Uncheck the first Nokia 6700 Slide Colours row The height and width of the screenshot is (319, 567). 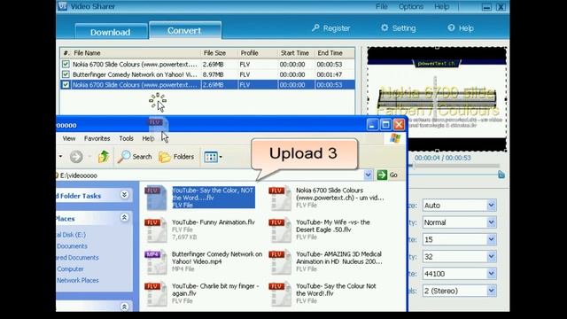point(66,65)
